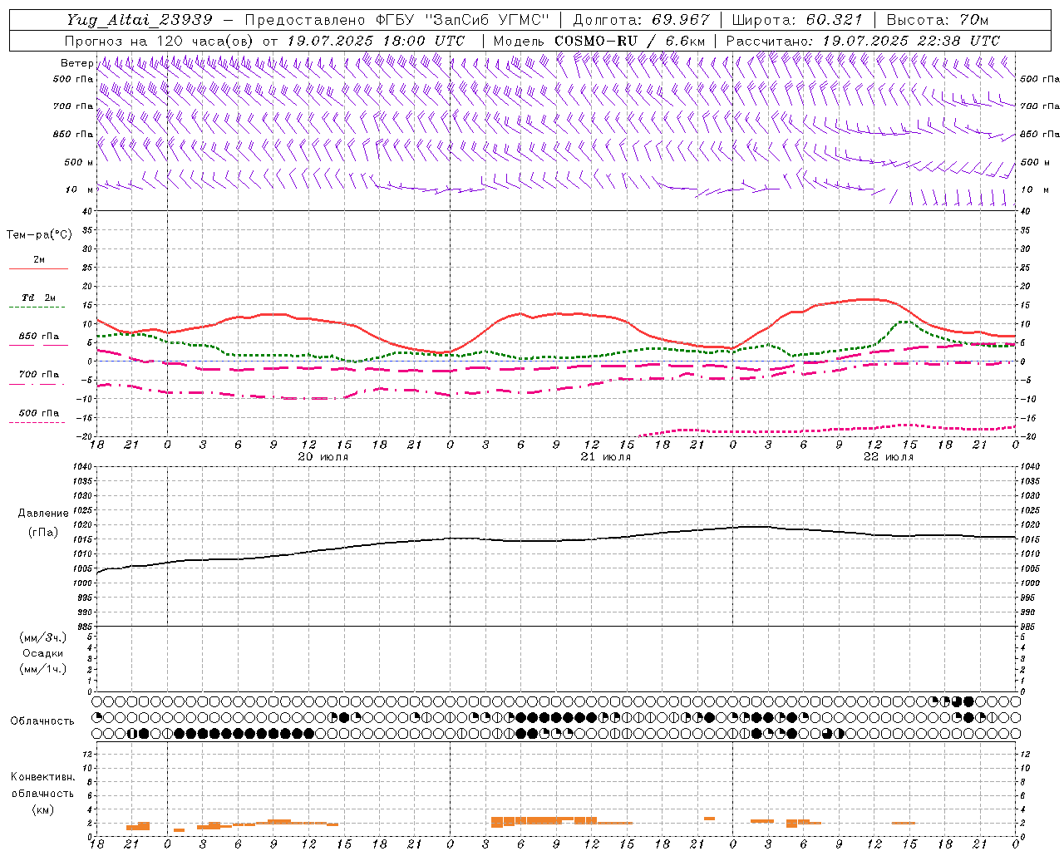Click the 10 м wind level label on left
Image resolution: width=1064 pixels, height=851 pixels.
(x=78, y=189)
